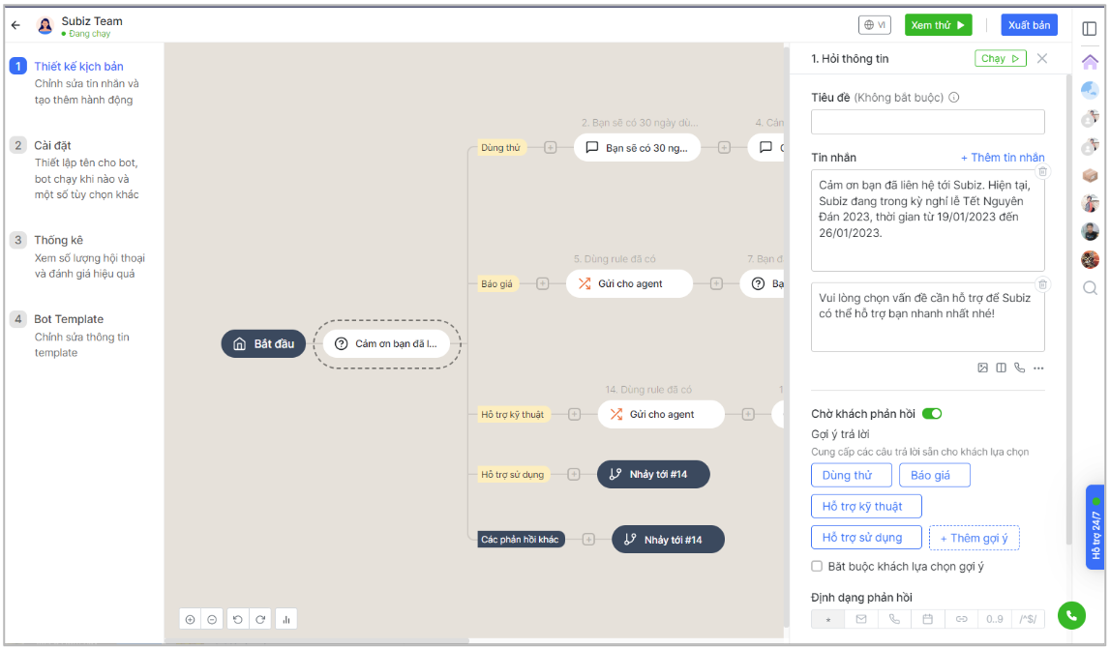Viewport: 1110px width, 648px height.
Task: Open the 'Cài đặt' step
Action: [x=52, y=145]
